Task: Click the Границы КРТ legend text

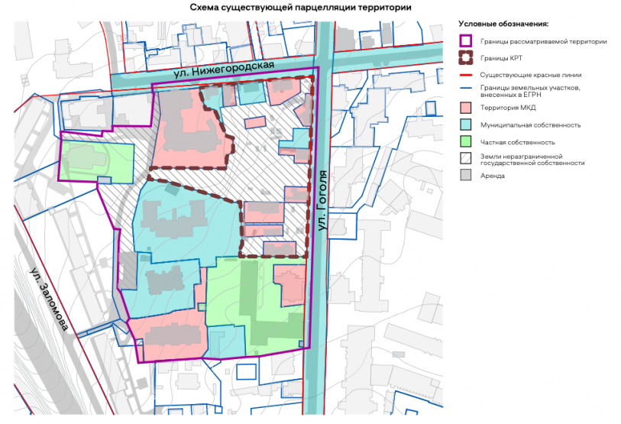Action: pos(501,58)
